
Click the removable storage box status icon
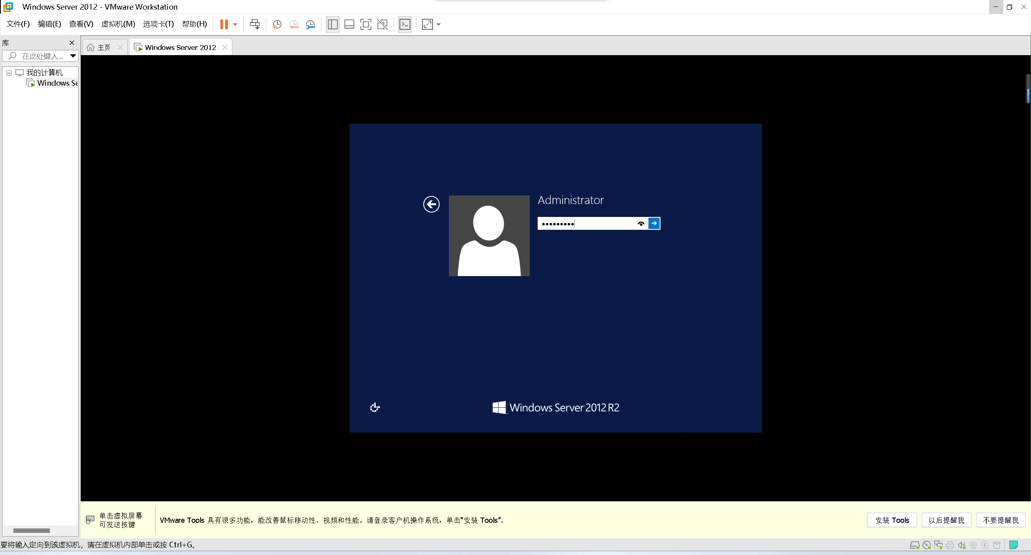click(x=997, y=545)
